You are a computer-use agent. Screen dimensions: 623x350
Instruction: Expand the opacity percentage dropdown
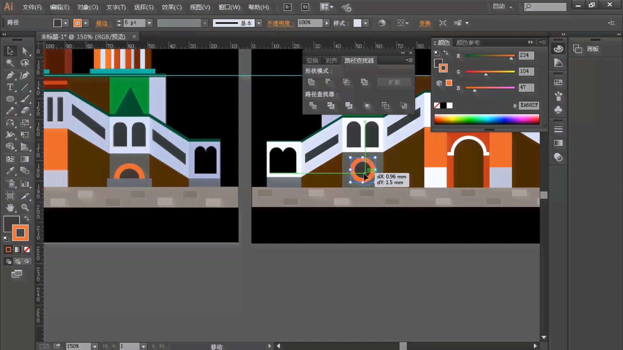click(x=326, y=23)
